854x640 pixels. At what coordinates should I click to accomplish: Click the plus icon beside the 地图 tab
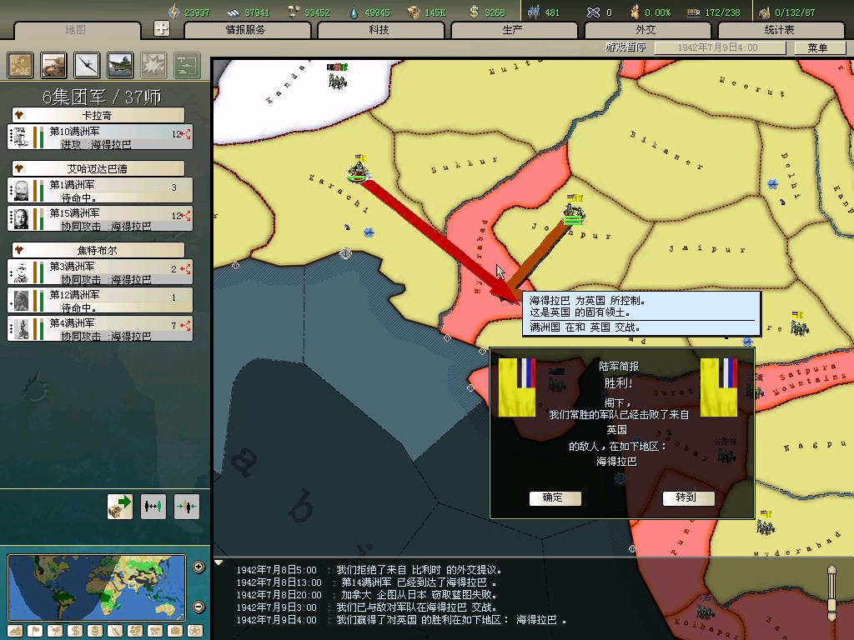coord(162,28)
